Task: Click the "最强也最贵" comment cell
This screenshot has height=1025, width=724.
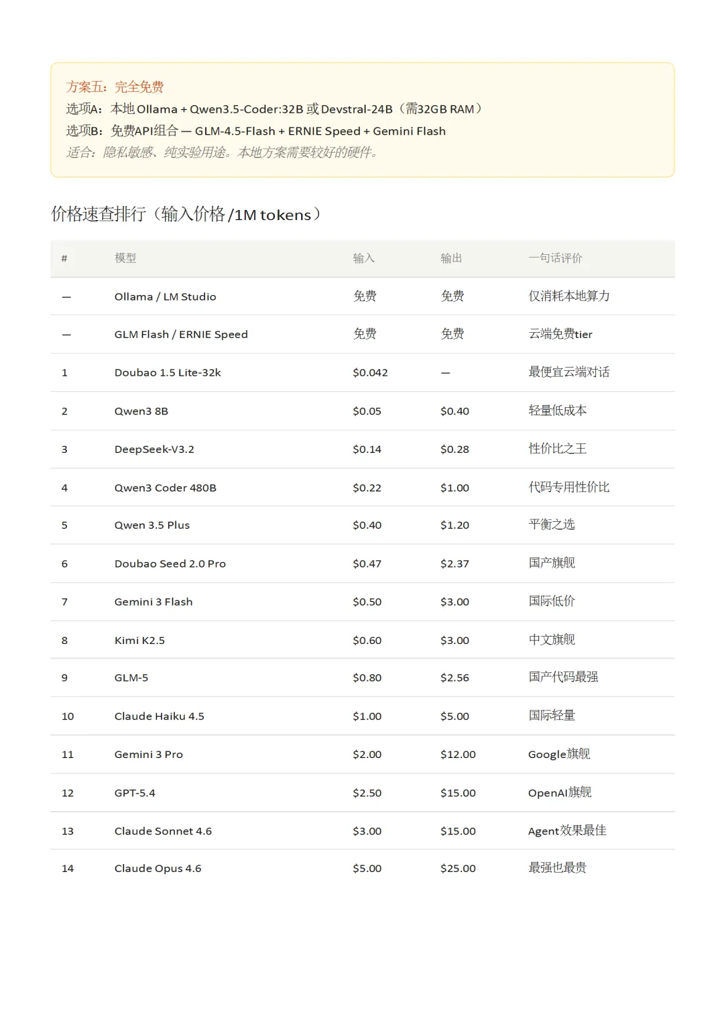Action: 557,868
